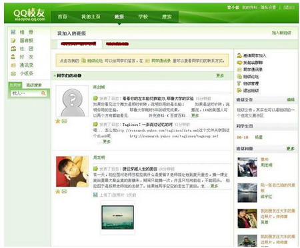Open 隐私设置 privacy settings link
Screen dimensions: 300x248
pyautogui.click(x=268, y=7)
